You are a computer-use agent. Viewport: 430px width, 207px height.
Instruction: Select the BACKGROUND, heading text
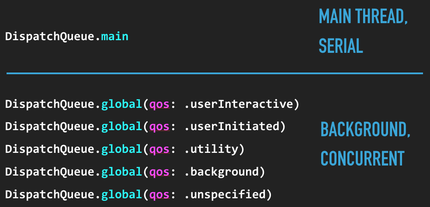point(365,129)
